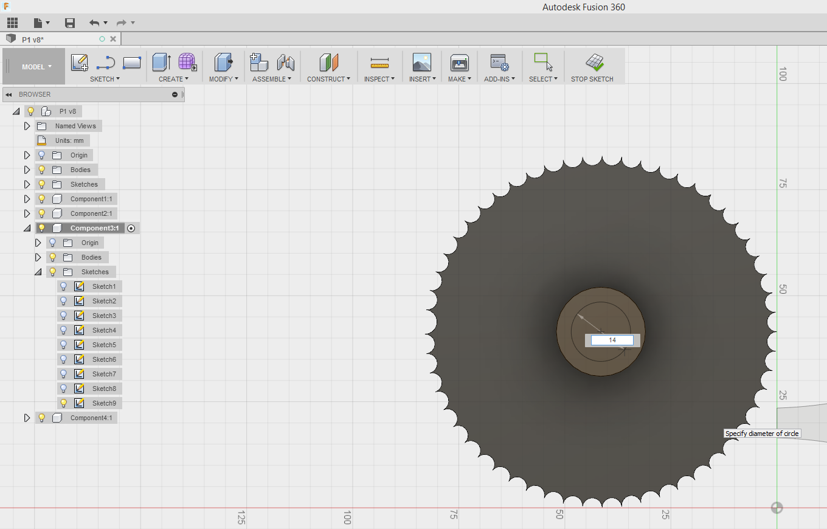Click the Stop Sketch icon
Screen dimensions: 827x529
click(594, 62)
